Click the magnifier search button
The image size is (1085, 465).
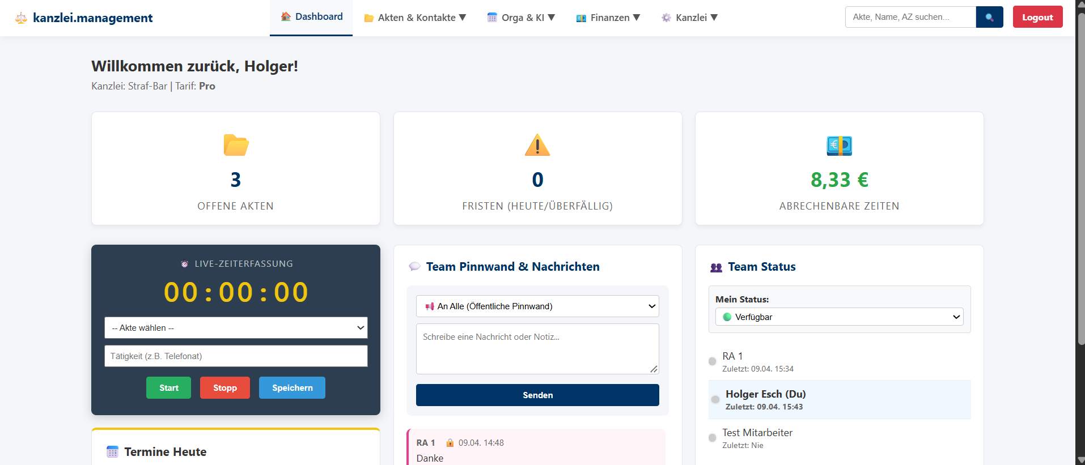pyautogui.click(x=990, y=17)
